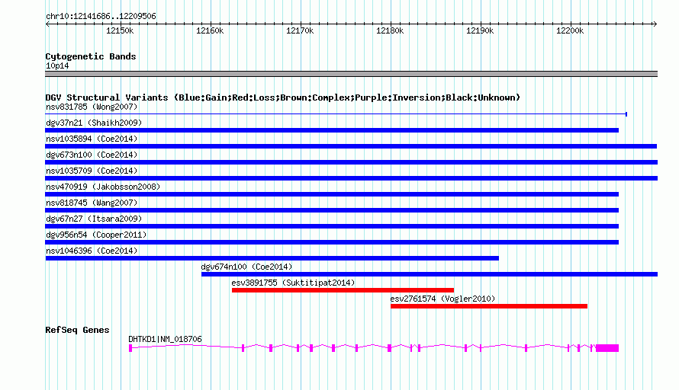Open variant dgv674n100 (Coe2014) label
Viewport: 679px width, 390px height.
point(247,267)
